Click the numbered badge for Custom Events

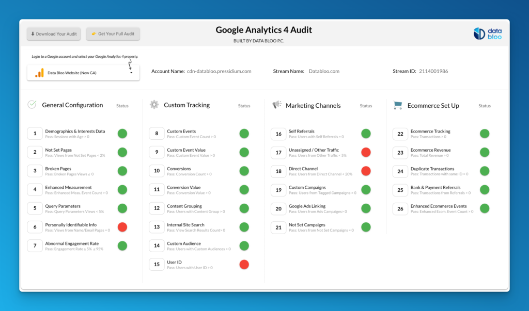click(157, 133)
